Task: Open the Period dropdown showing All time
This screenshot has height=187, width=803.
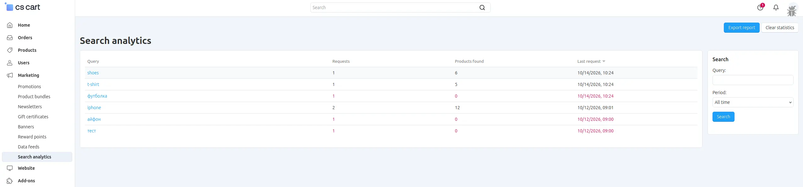Action: point(753,102)
